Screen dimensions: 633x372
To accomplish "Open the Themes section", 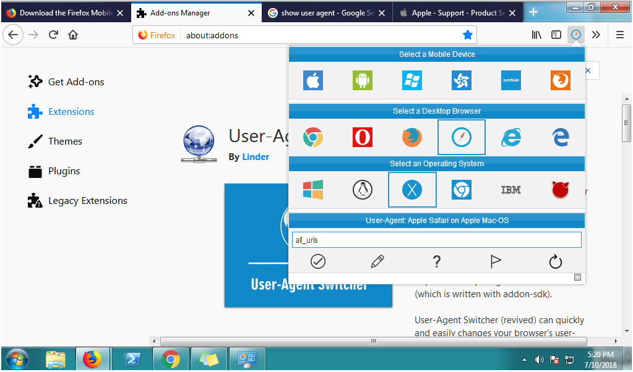I will (x=55, y=142).
